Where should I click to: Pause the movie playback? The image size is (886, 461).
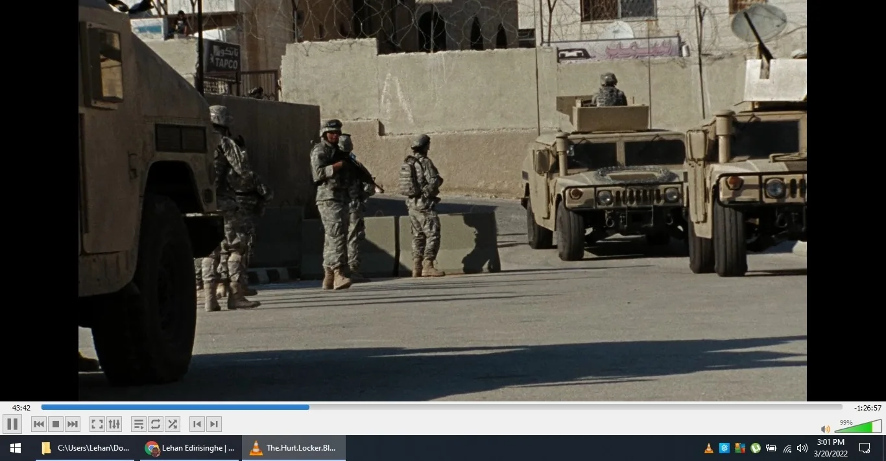(12, 424)
